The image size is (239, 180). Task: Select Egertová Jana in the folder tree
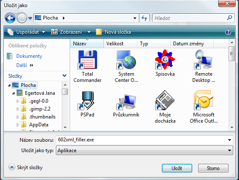(40, 93)
